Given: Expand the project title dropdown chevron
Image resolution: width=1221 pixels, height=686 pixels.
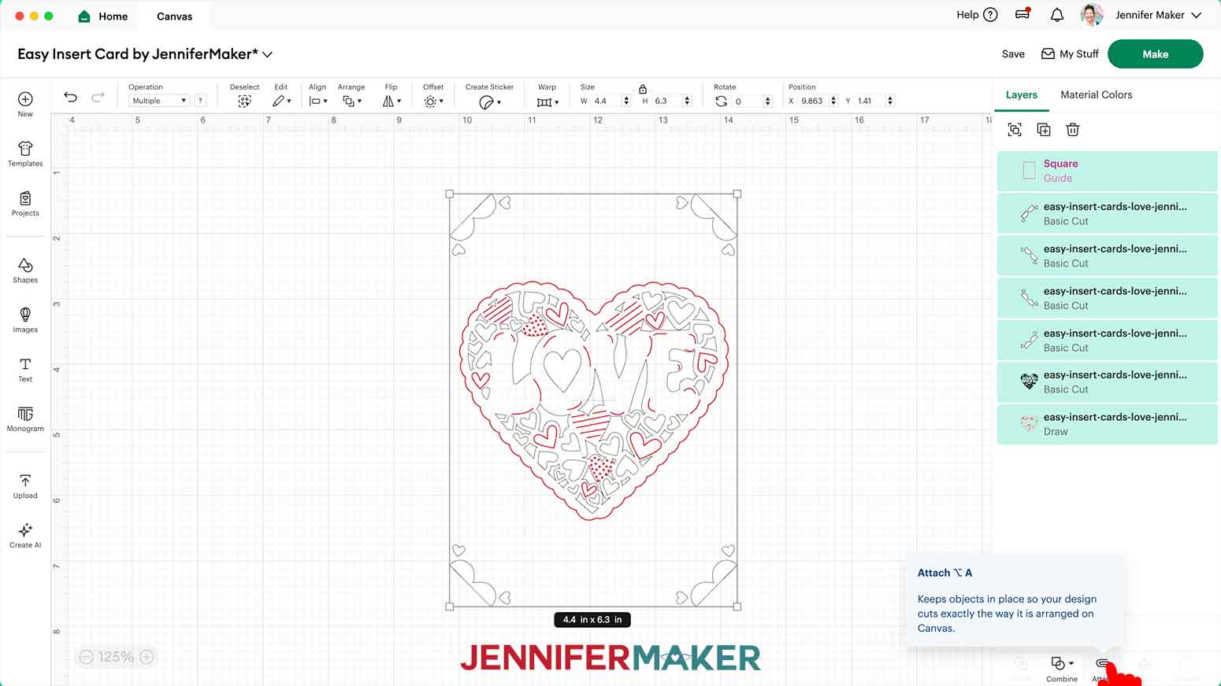Looking at the screenshot, I should pos(268,54).
